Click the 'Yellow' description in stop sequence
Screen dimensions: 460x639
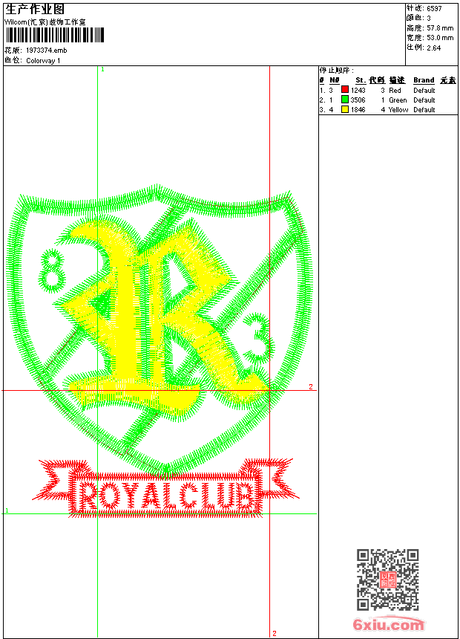pos(398,110)
